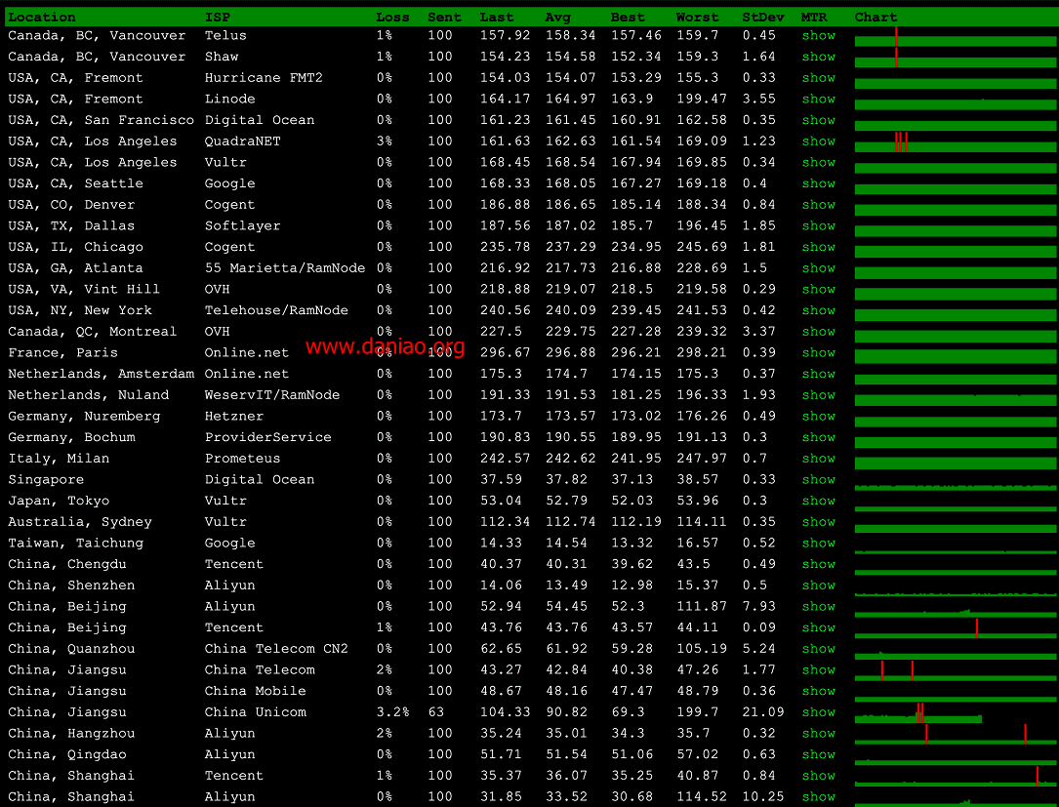Open show for 55 Marietta/RamNode Atlanta

tap(819, 268)
